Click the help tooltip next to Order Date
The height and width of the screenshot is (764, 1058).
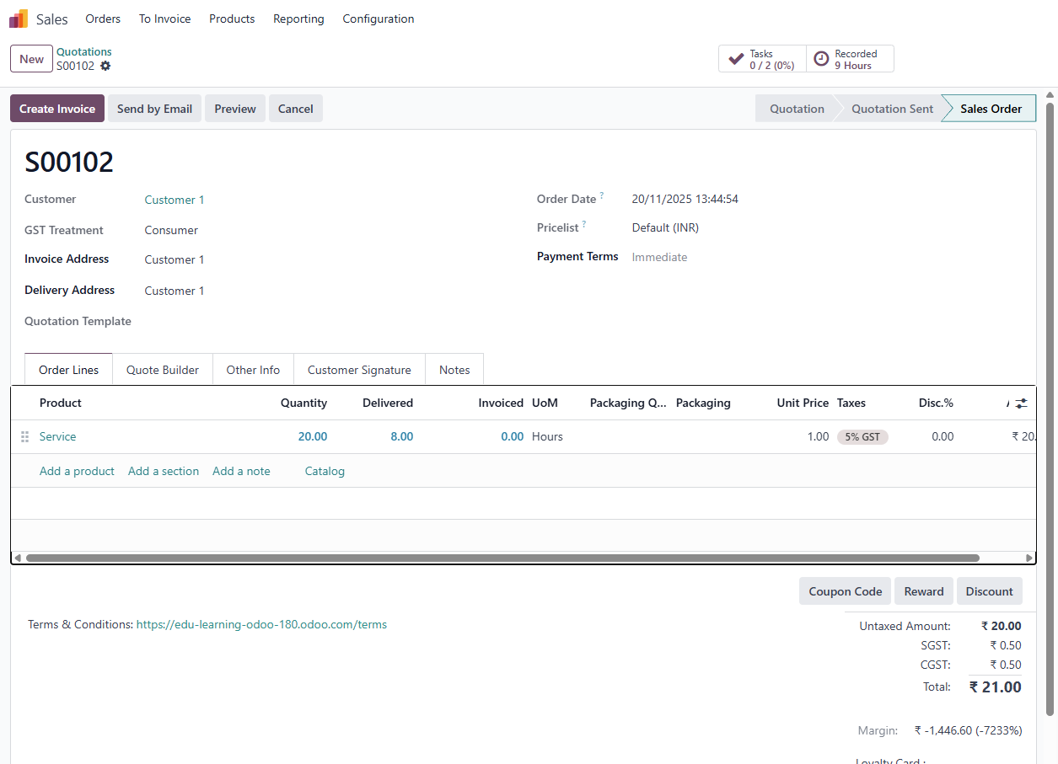(602, 195)
